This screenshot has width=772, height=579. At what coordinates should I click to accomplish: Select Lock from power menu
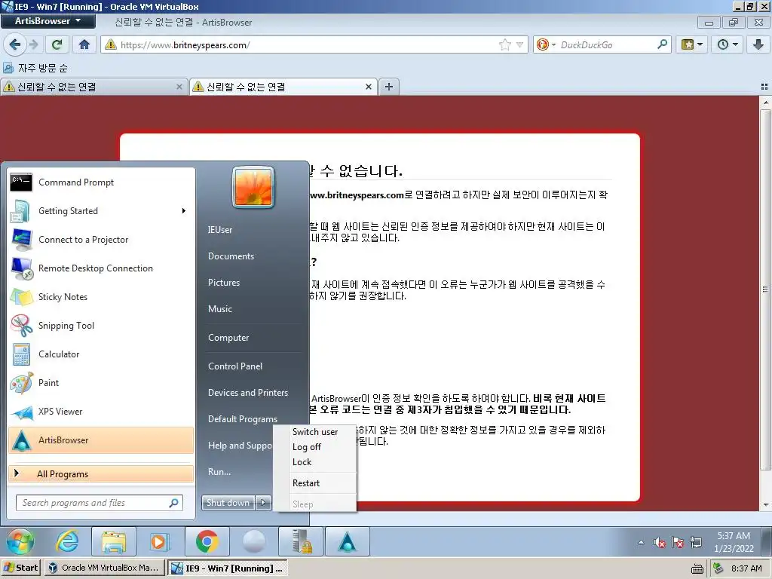point(315,462)
